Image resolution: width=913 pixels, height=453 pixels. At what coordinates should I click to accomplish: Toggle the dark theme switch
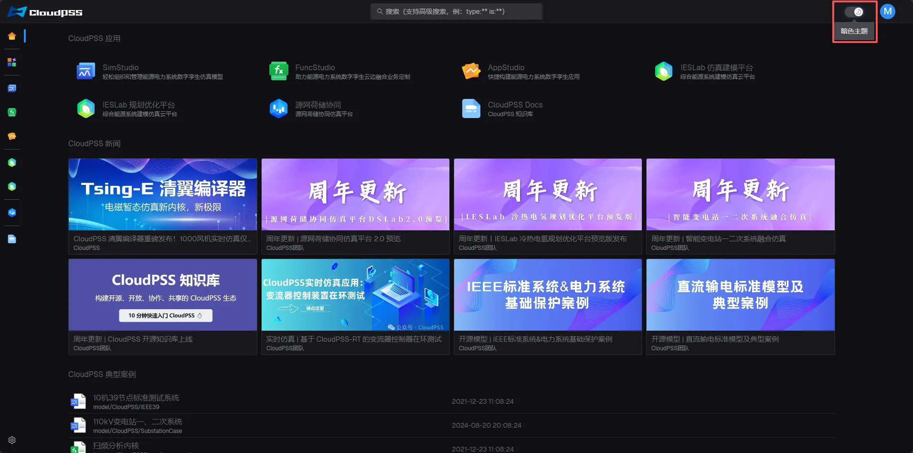coord(854,12)
